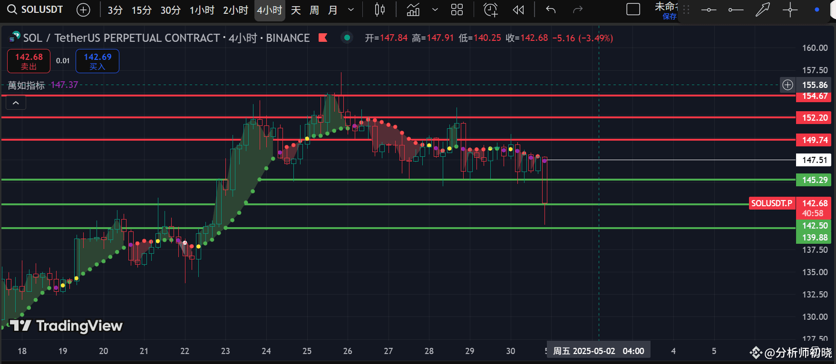
Task: Collapse the indicator legend chevron
Action: [x=16, y=103]
